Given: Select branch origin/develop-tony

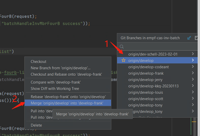Looking at the screenshot, I should coord(157,105).
